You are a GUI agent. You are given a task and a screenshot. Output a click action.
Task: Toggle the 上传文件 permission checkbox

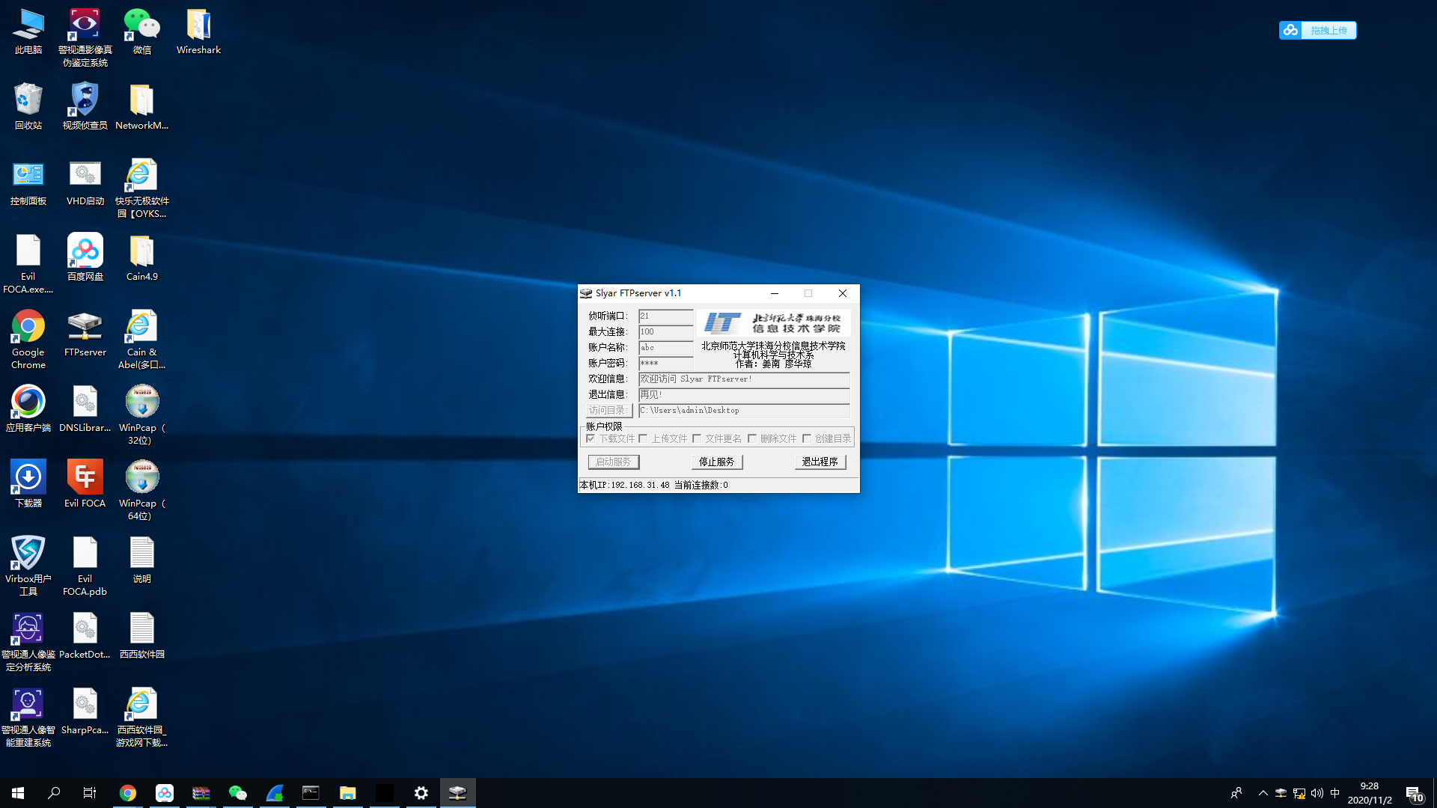point(643,438)
